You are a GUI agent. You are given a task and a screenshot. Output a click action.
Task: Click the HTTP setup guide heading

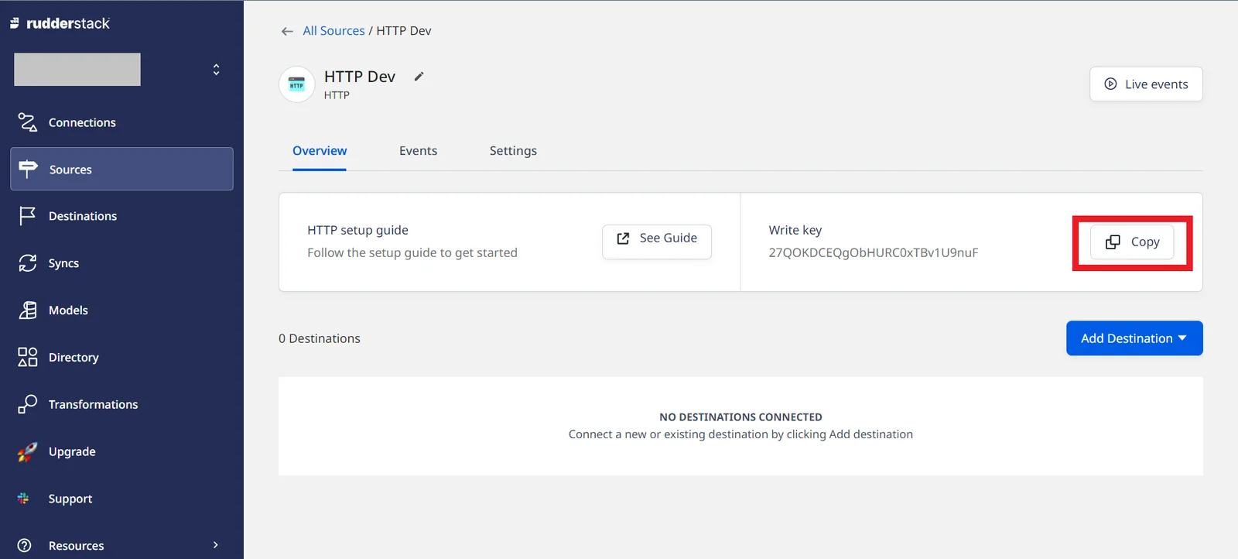click(x=357, y=230)
